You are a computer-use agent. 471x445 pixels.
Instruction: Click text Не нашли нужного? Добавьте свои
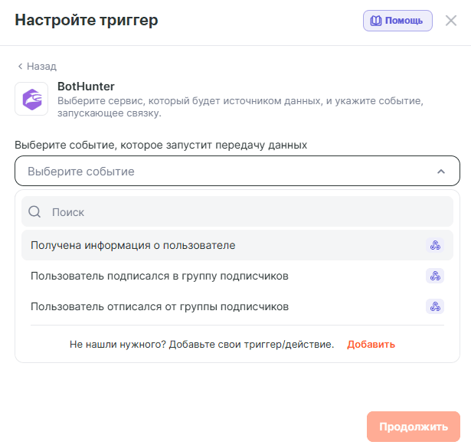click(201, 345)
